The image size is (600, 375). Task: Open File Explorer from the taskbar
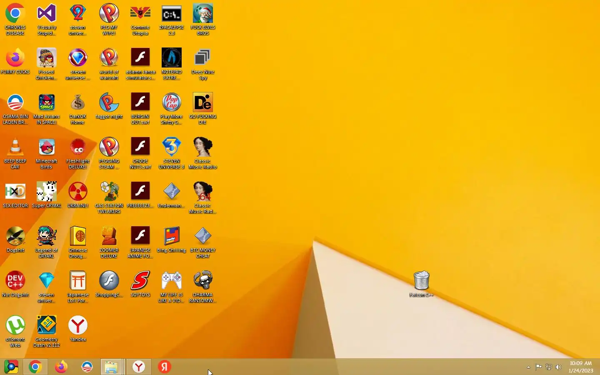pos(111,367)
